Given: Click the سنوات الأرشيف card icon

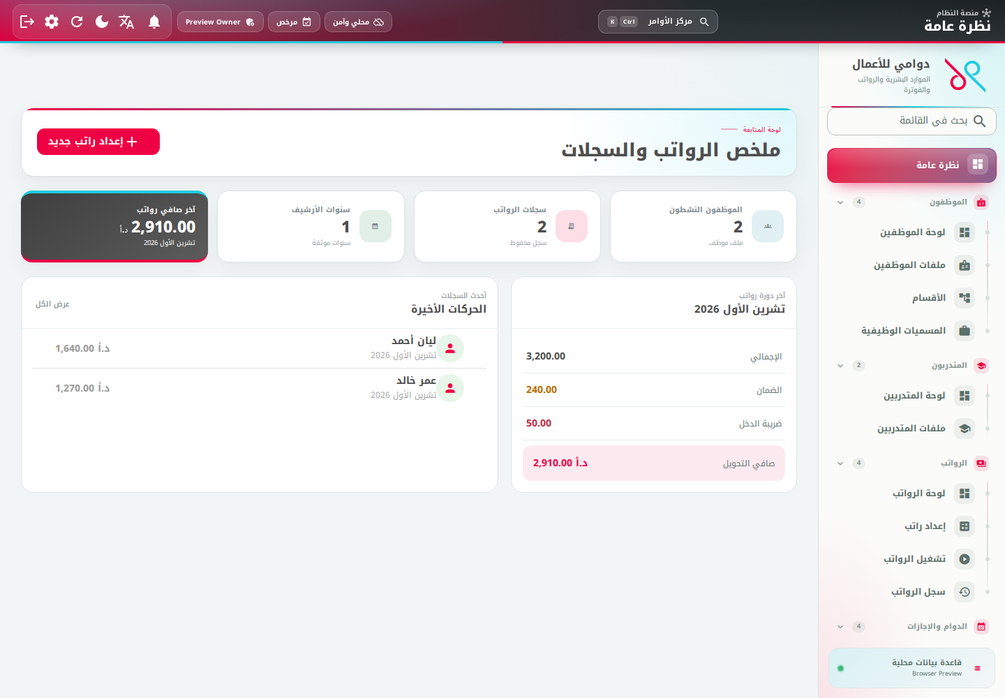Looking at the screenshot, I should 375,226.
